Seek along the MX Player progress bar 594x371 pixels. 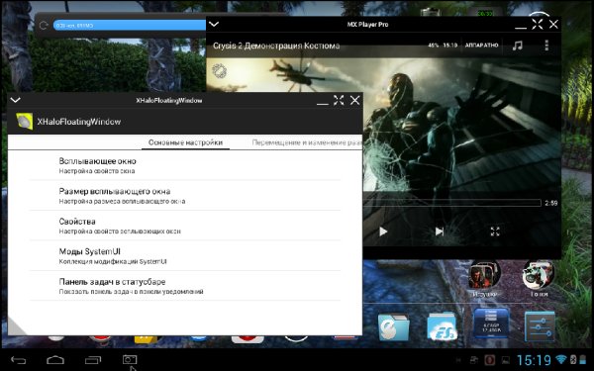point(452,203)
